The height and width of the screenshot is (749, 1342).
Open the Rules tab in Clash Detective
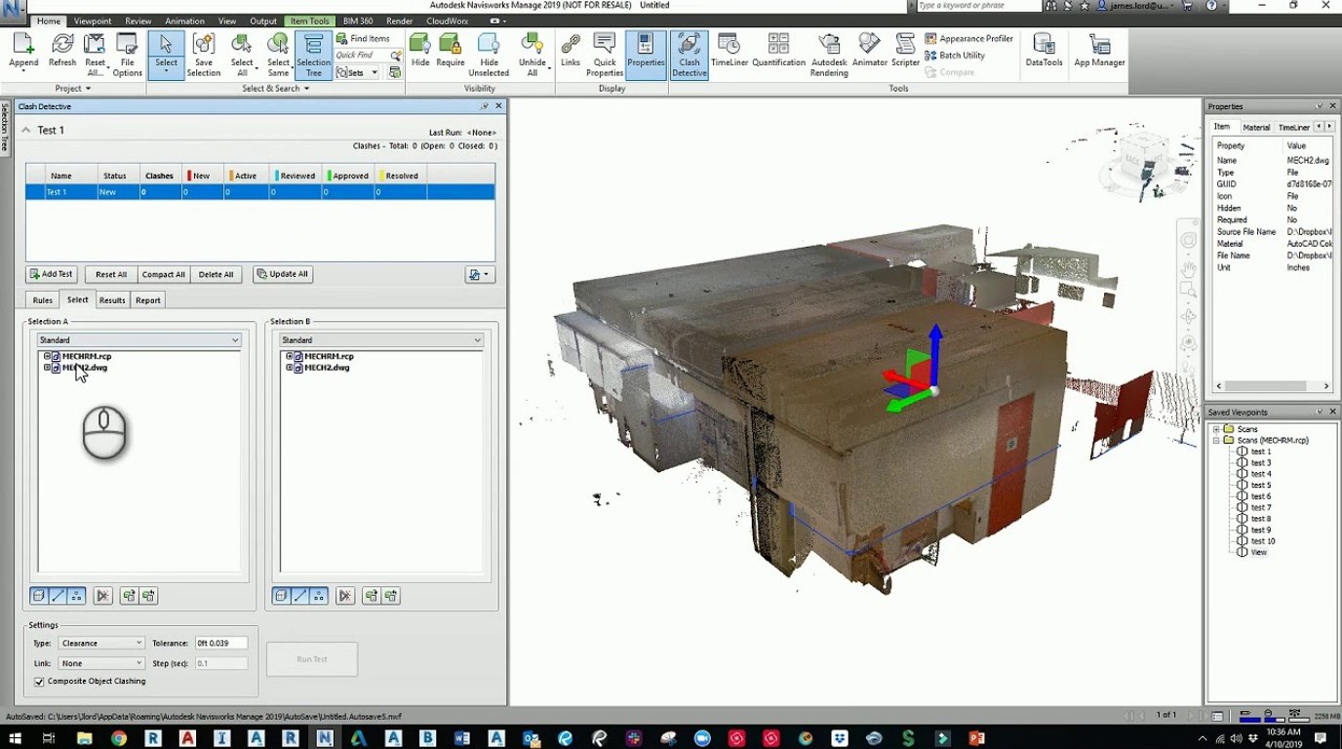tap(42, 300)
